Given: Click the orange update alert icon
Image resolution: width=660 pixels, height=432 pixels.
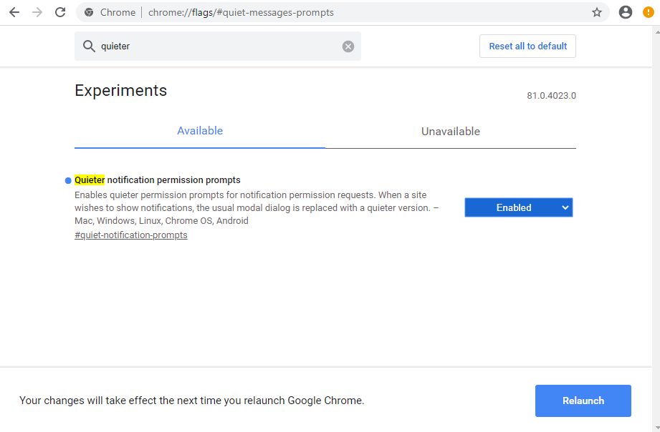Looking at the screenshot, I should click(x=648, y=12).
